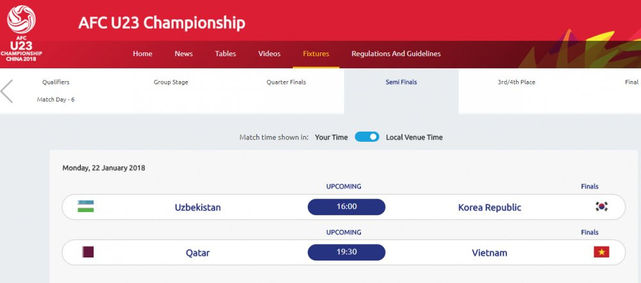The height and width of the screenshot is (283, 641).
Task: Click the Vietnam flag icon
Action: point(601,252)
